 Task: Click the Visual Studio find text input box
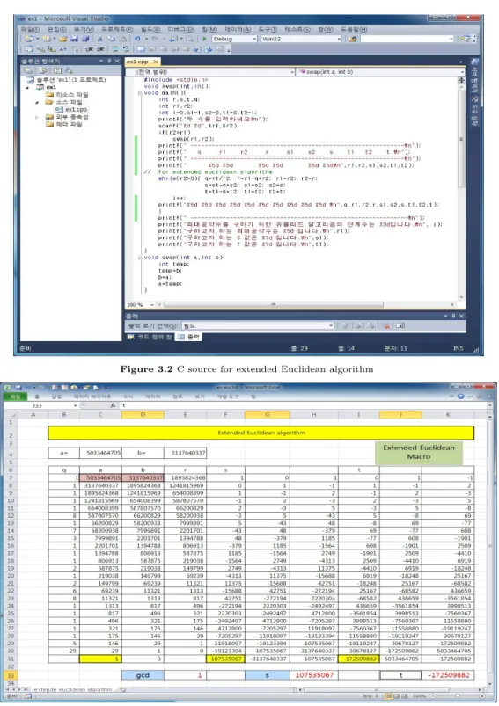[x=404, y=40]
